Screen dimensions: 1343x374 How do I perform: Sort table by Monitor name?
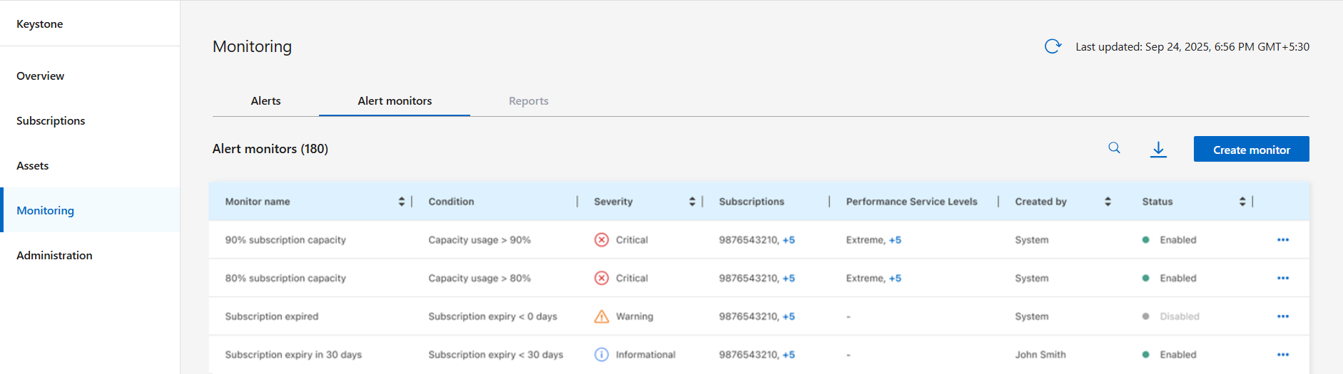(401, 202)
